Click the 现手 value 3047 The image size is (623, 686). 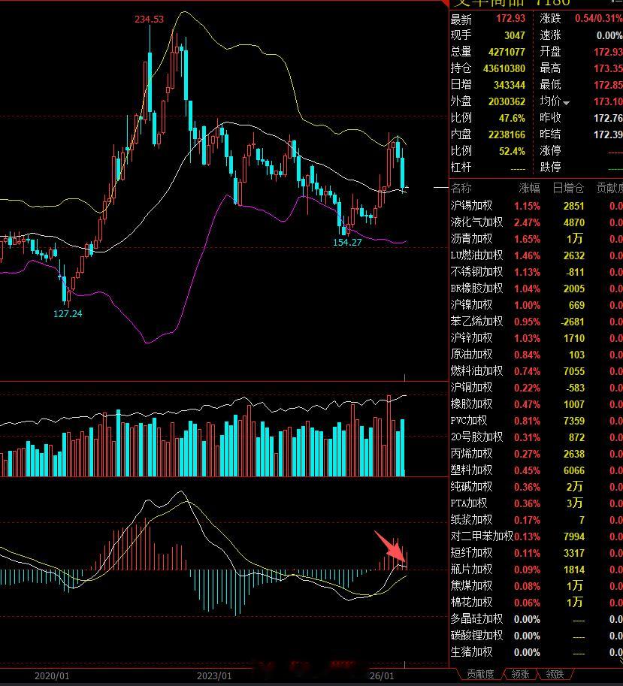click(x=515, y=35)
